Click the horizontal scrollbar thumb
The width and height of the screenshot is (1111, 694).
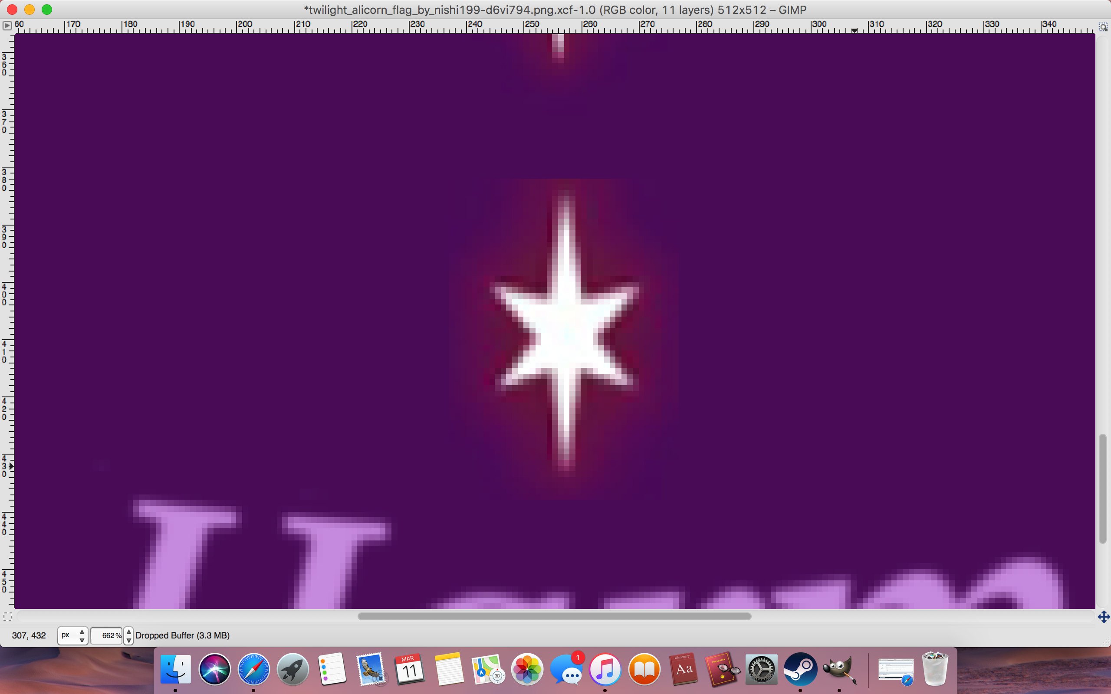click(x=554, y=616)
